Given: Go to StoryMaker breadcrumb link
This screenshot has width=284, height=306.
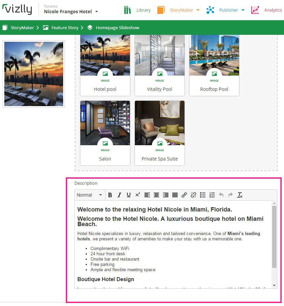Looking at the screenshot, I should (22, 28).
